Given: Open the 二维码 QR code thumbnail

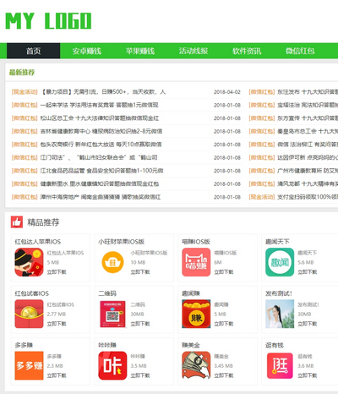Looking at the screenshot, I should click(x=112, y=314).
